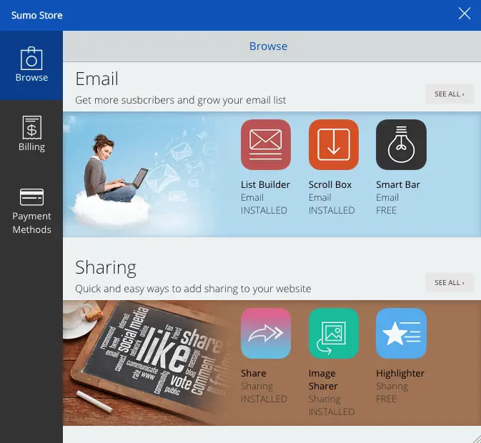The height and width of the screenshot is (443, 481).
Task: Go to Payment Methods card icon
Action: coord(31,196)
